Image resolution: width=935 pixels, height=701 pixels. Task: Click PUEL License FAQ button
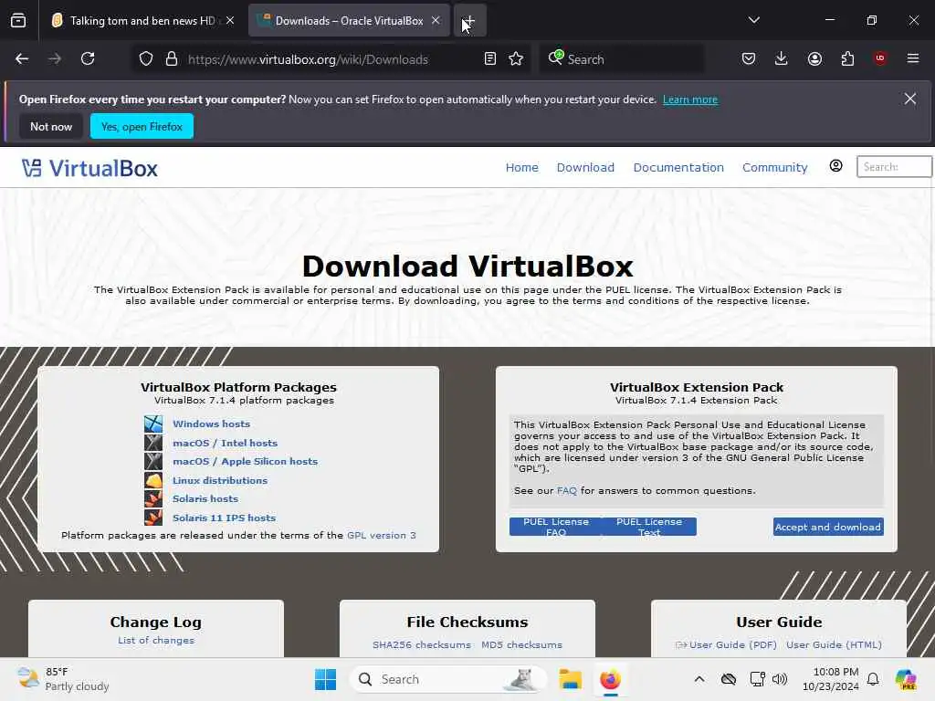click(x=556, y=527)
